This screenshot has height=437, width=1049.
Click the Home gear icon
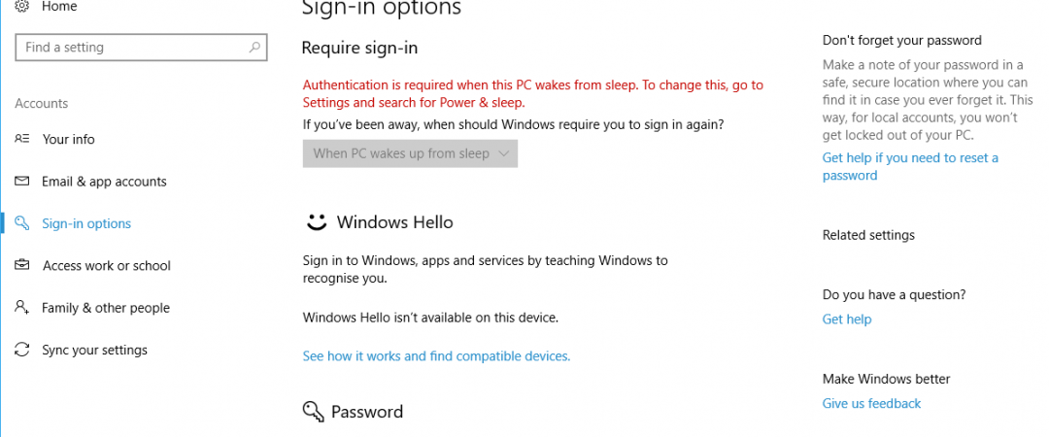22,7
